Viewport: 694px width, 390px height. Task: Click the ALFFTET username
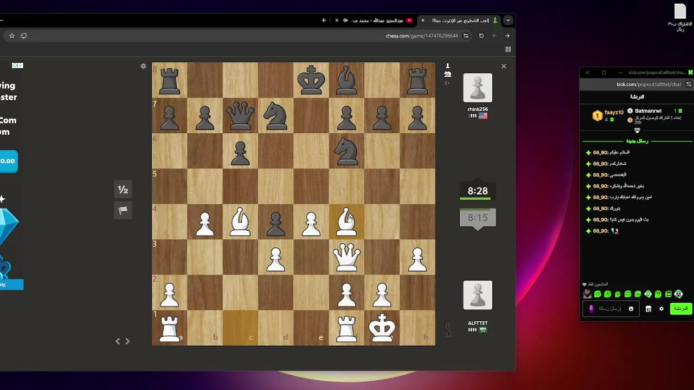pos(478,323)
